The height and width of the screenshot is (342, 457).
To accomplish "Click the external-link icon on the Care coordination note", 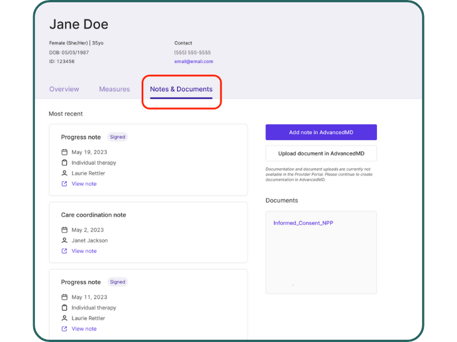I will [65, 251].
